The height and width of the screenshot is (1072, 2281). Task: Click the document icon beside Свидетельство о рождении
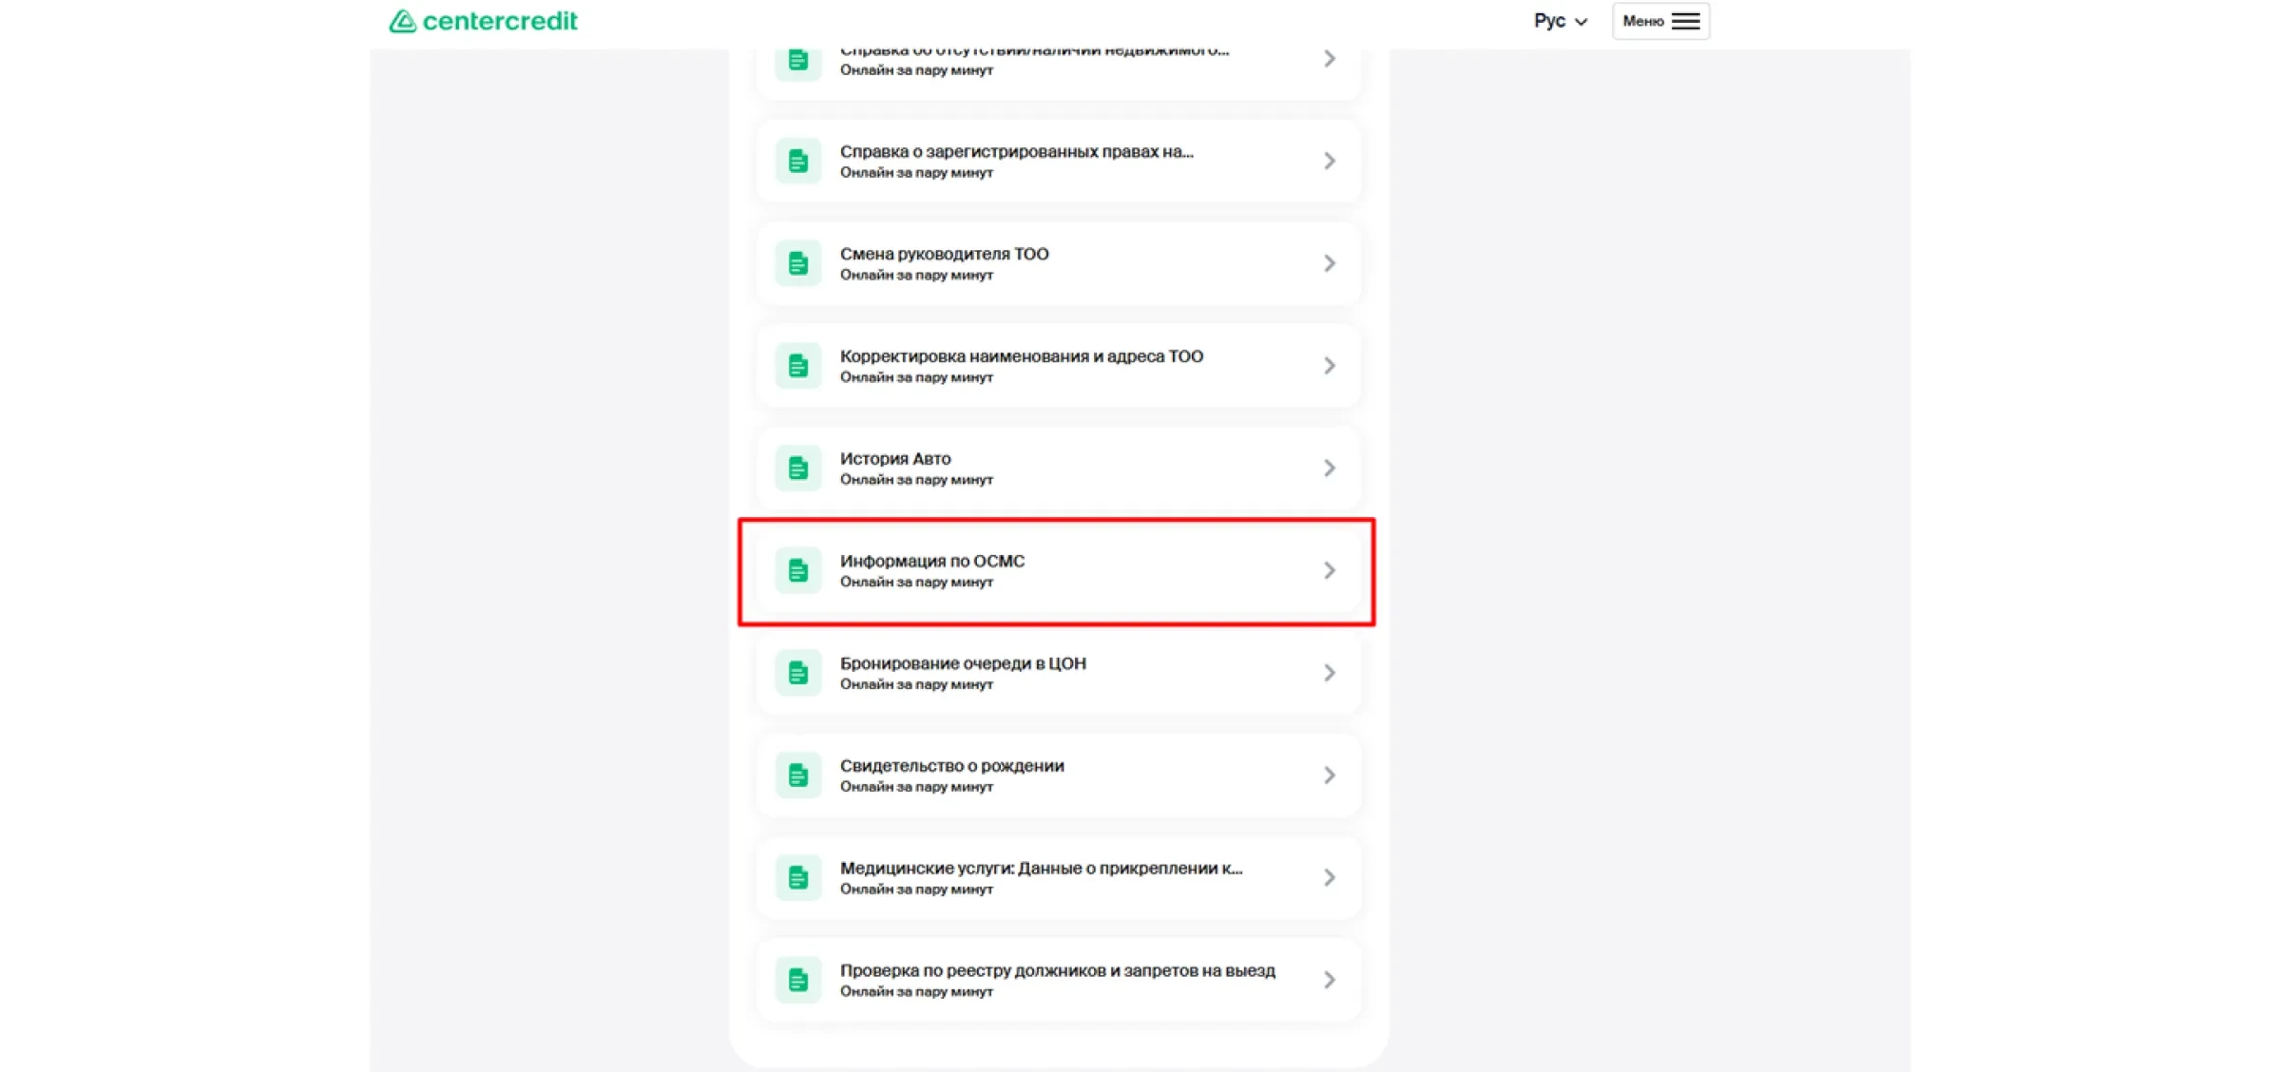(x=798, y=775)
